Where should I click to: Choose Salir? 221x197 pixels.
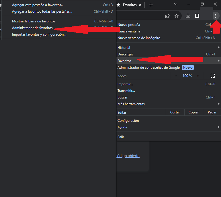pos(169,137)
